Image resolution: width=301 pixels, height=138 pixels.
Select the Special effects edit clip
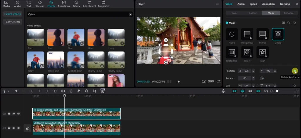coord(76,114)
